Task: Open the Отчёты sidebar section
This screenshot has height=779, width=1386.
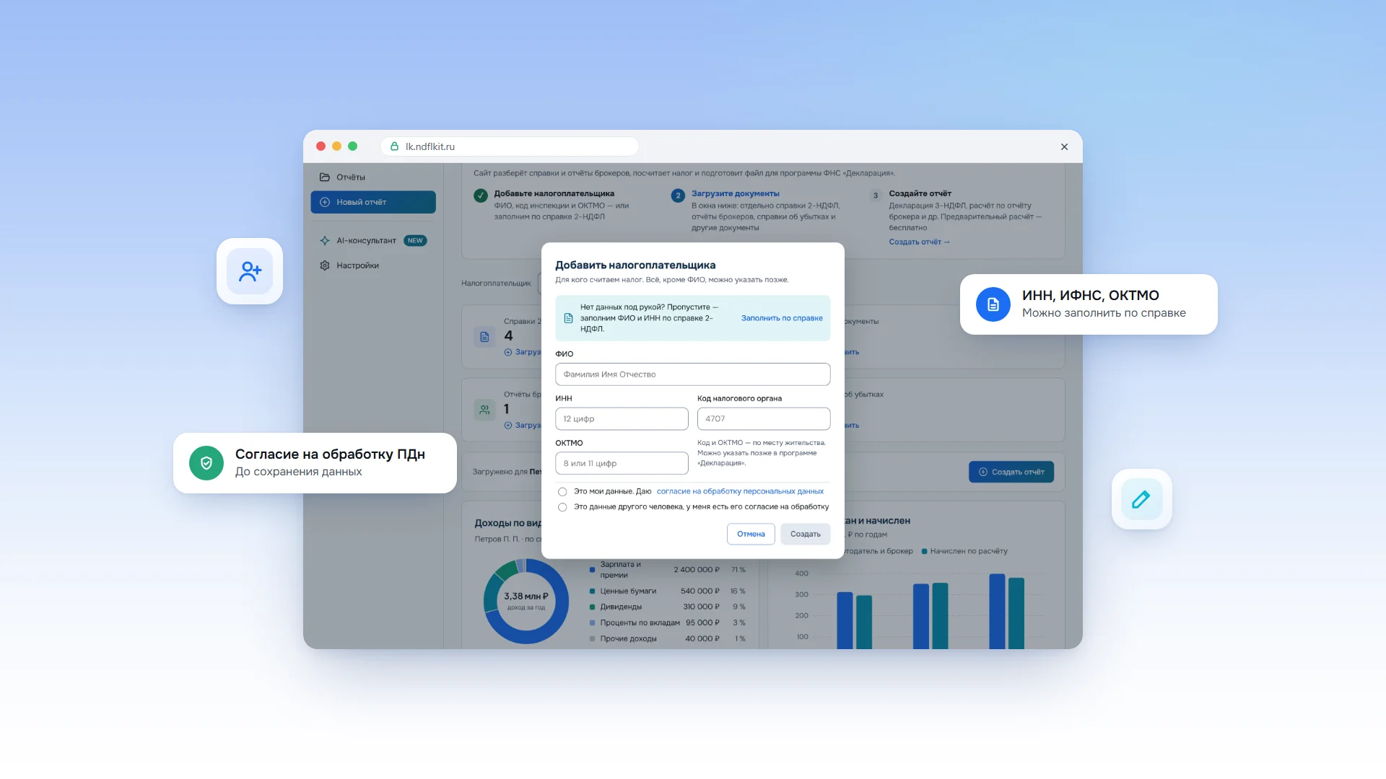Action: [373, 177]
